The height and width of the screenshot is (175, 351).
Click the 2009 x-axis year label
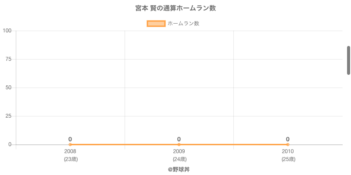click(x=179, y=151)
